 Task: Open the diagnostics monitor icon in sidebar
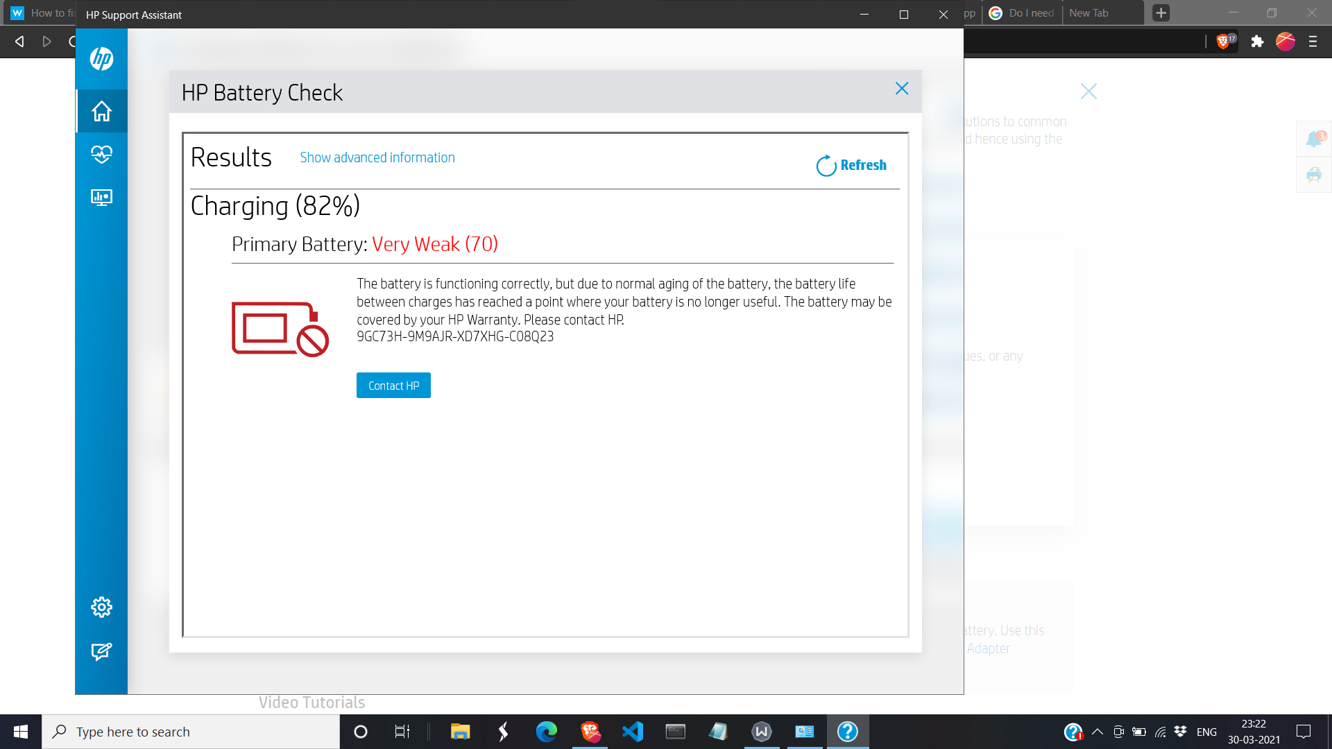pyautogui.click(x=101, y=198)
